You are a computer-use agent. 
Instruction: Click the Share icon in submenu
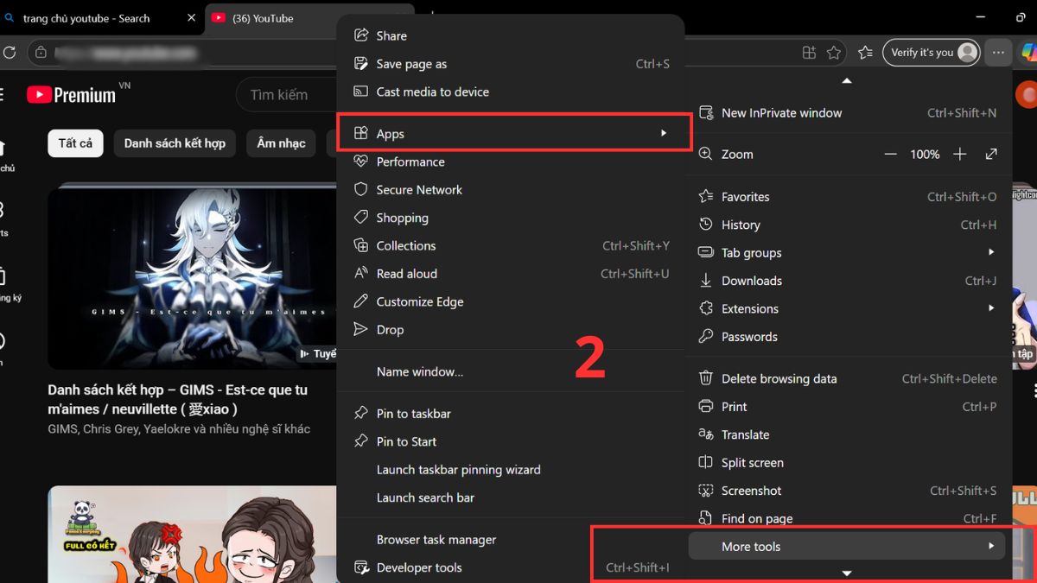[x=361, y=35]
